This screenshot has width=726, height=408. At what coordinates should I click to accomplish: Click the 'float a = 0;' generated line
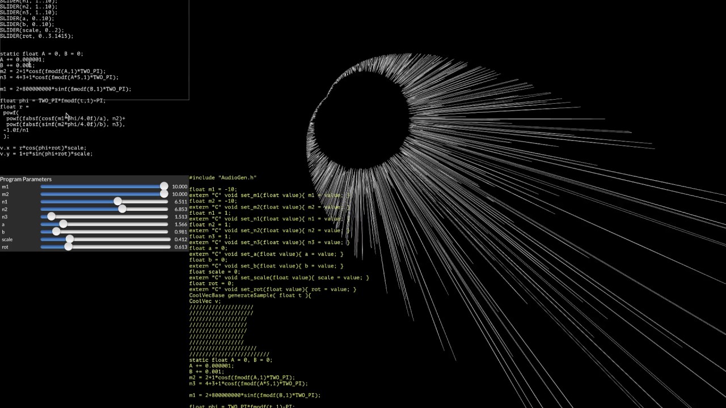(208, 248)
